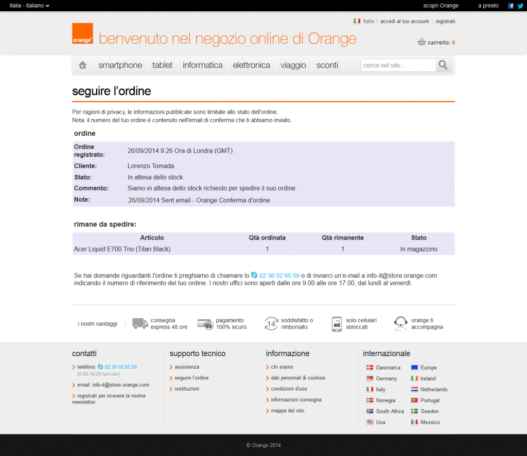Click the cerca nel sito search field

click(399, 65)
